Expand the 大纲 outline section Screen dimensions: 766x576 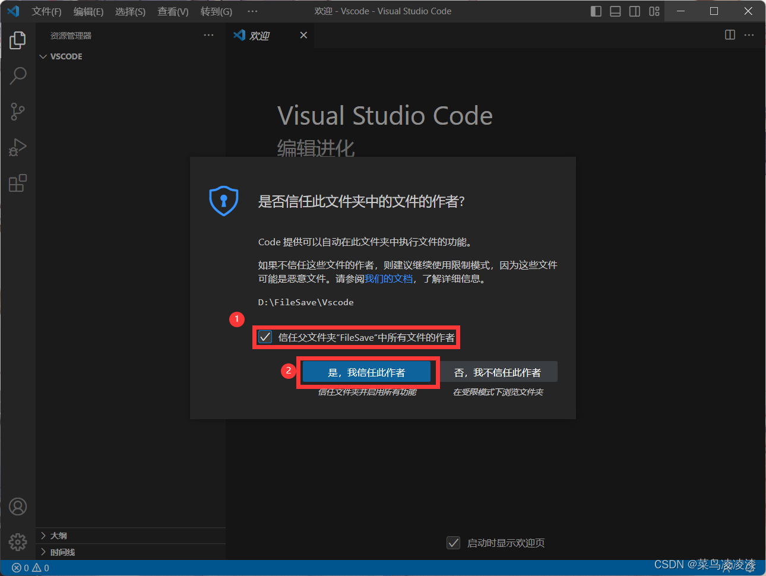click(x=131, y=536)
